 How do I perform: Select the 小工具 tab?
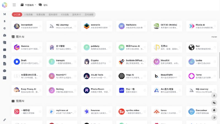coord(17,15)
